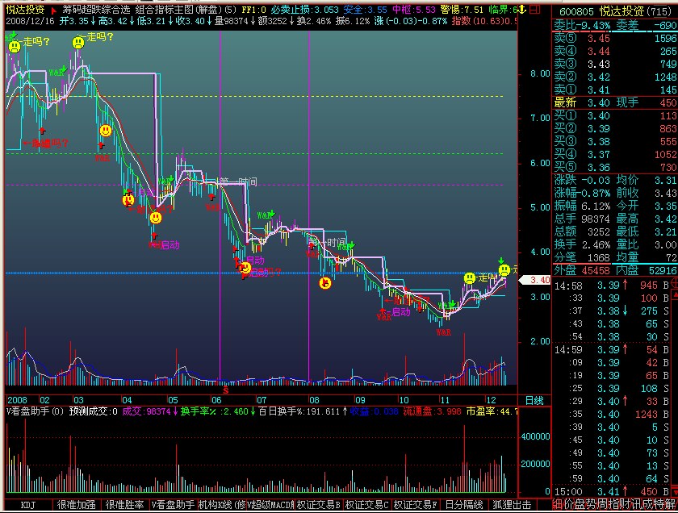Click the yellow smiley above W&R启动 label

tap(156, 218)
